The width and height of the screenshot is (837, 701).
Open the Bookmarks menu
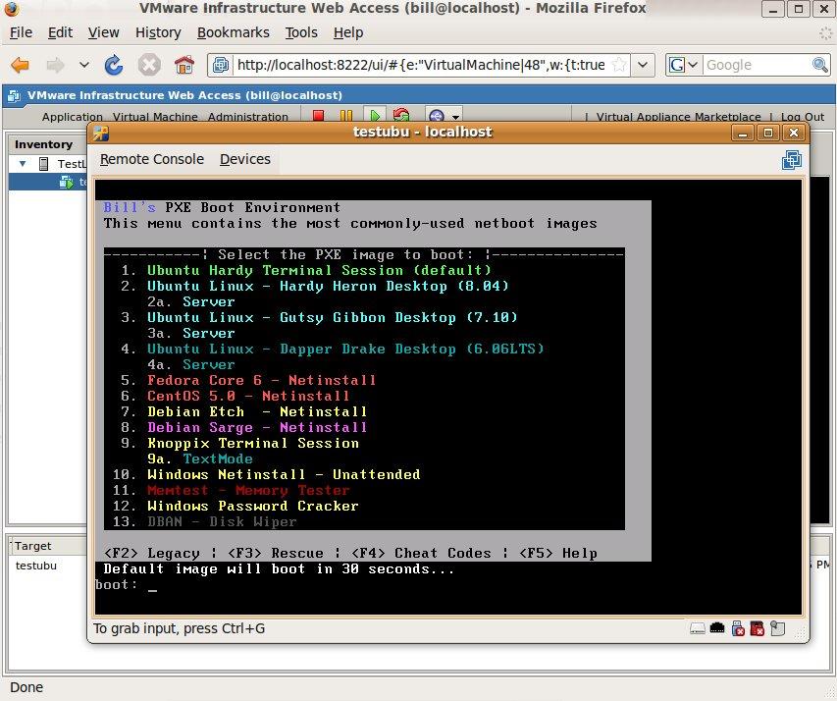coord(233,32)
